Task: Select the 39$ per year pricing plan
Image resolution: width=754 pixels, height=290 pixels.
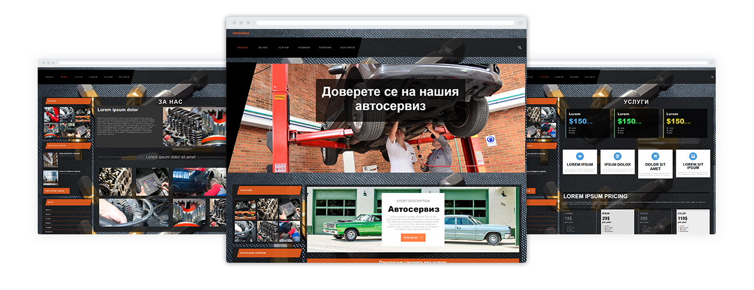Action: (656, 222)
